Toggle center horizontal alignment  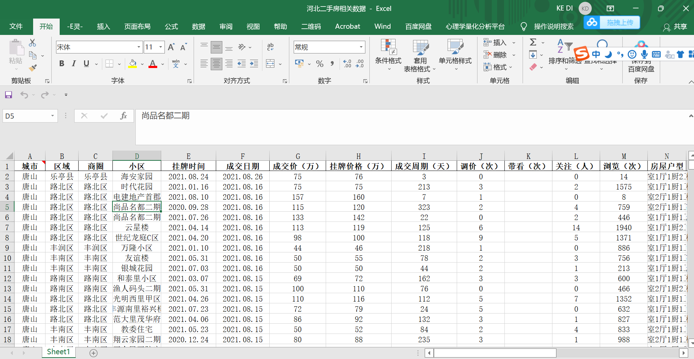pyautogui.click(x=217, y=64)
